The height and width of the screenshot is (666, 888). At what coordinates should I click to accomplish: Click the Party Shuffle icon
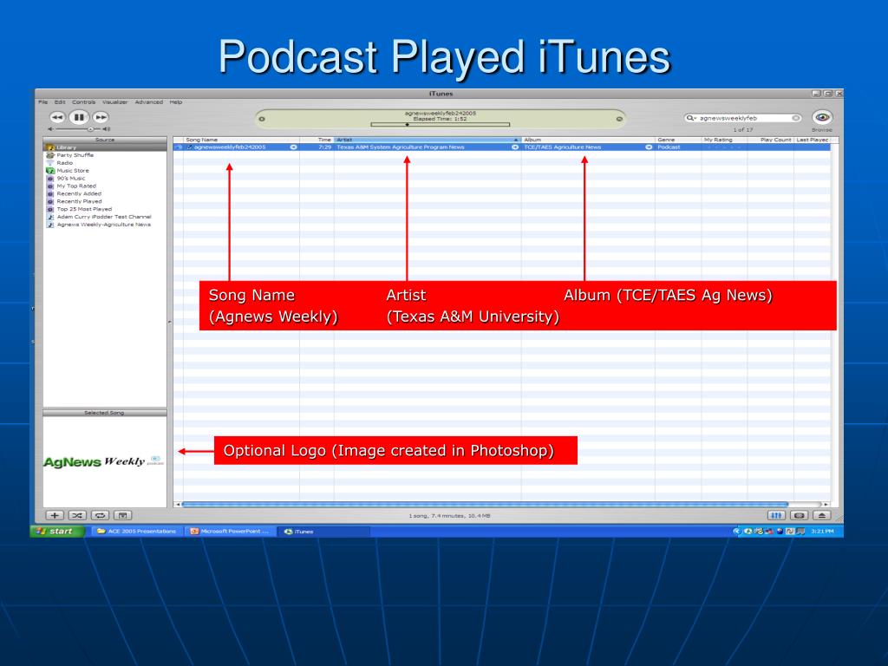point(49,155)
